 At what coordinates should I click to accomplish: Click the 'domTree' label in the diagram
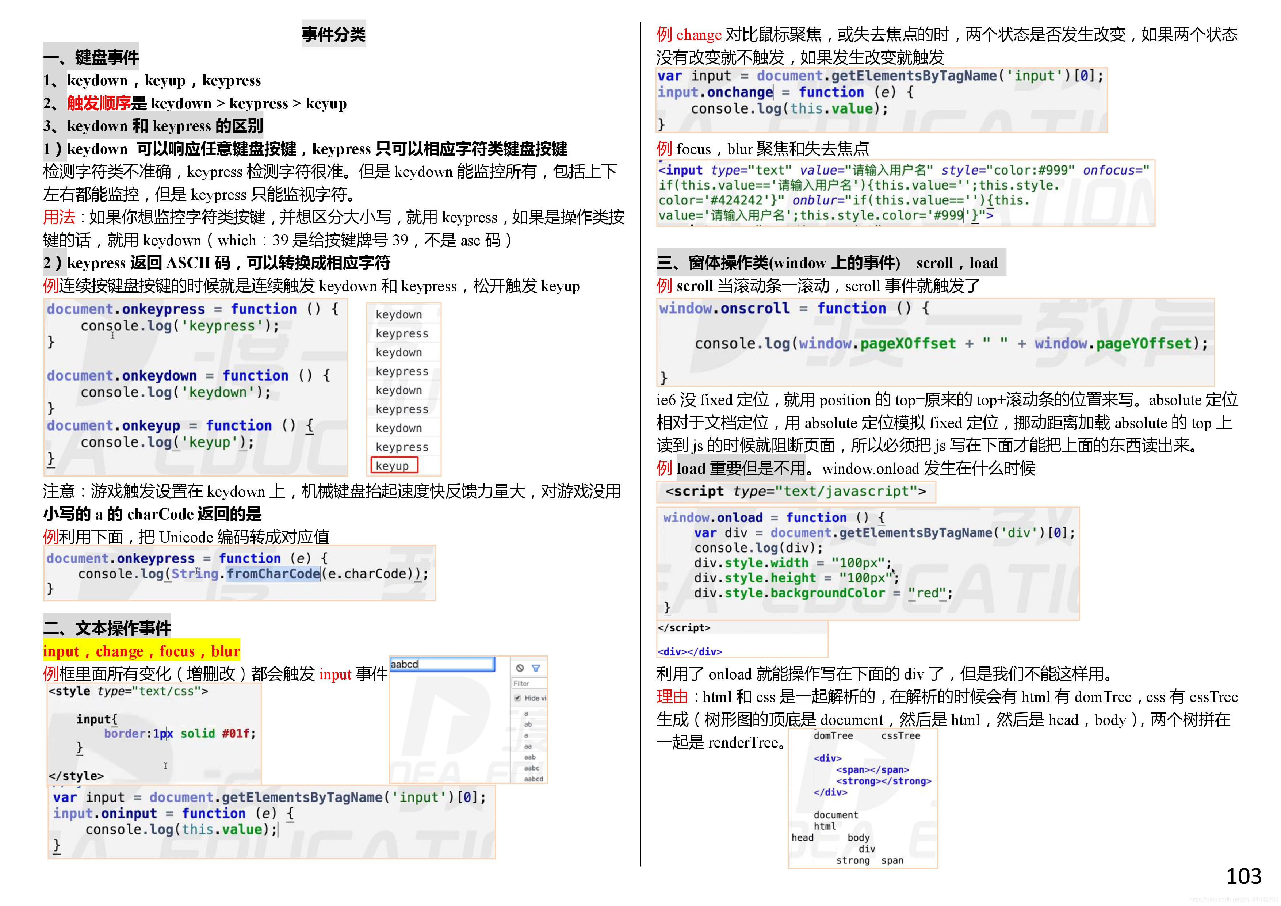coord(833,736)
